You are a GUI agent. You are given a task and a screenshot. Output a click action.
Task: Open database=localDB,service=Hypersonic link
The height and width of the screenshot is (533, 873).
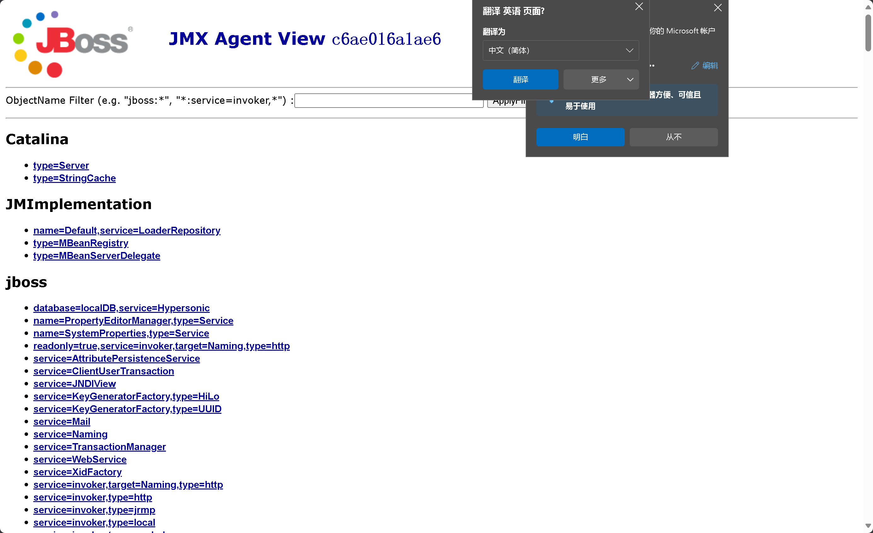(121, 308)
